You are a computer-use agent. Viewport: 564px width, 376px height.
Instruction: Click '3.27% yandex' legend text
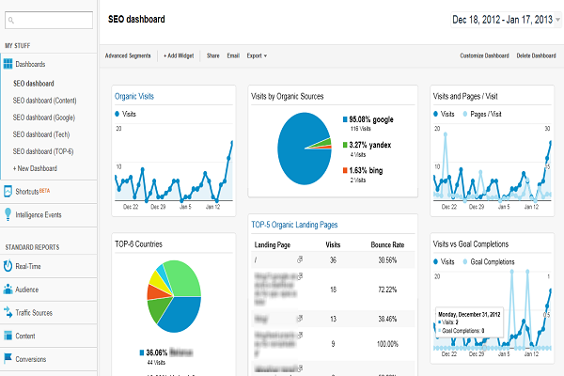(370, 145)
